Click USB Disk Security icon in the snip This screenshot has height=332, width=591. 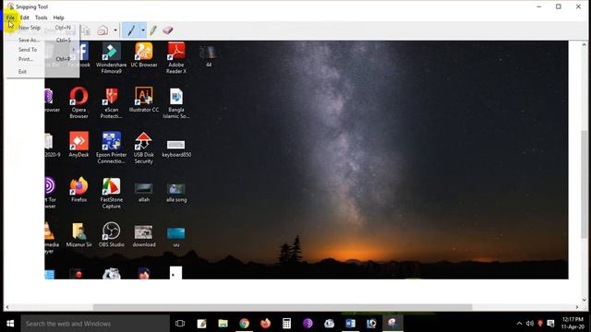point(144,148)
